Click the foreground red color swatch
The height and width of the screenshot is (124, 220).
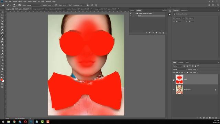pyautogui.click(x=1, y=80)
